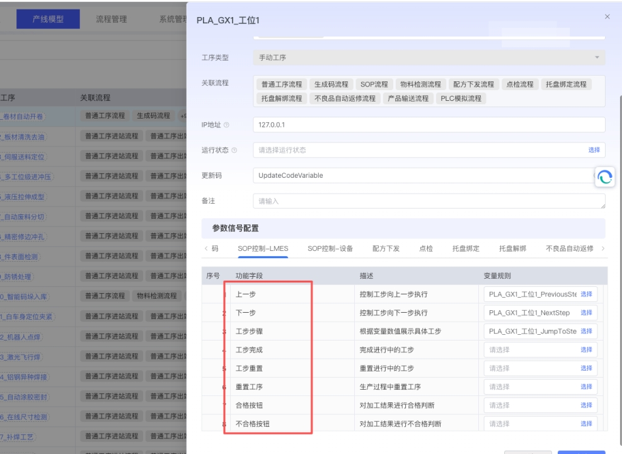Click 选择 link for 不合格按钮 row

585,423
